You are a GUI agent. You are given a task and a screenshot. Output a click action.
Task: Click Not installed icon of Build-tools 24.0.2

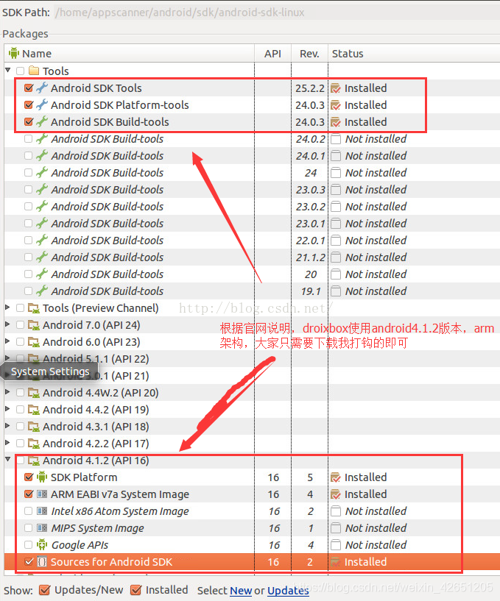pos(336,139)
